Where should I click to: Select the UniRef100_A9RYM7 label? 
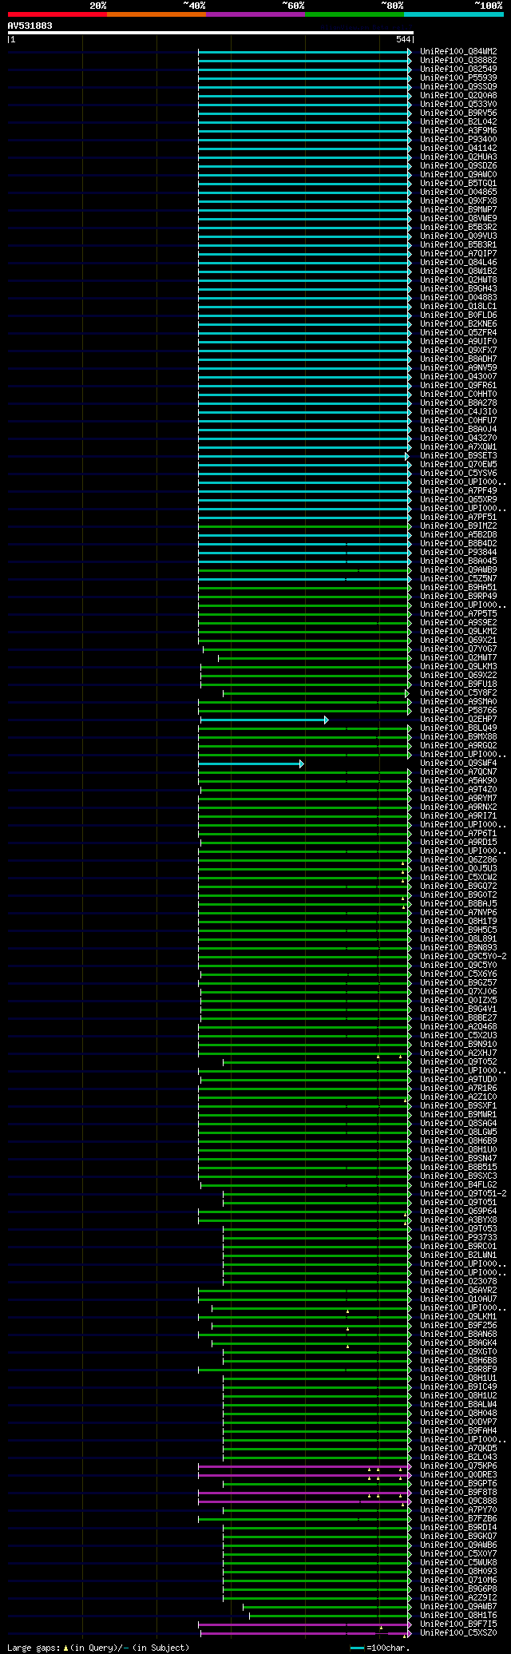click(x=458, y=799)
